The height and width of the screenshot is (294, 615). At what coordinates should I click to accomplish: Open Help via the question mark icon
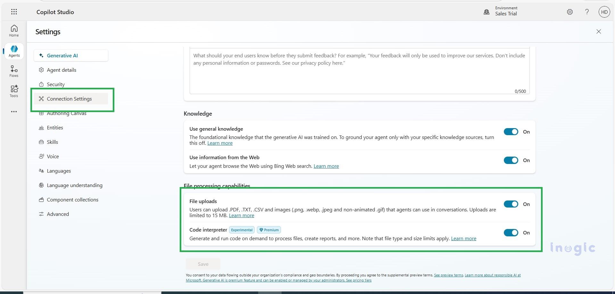click(x=587, y=12)
